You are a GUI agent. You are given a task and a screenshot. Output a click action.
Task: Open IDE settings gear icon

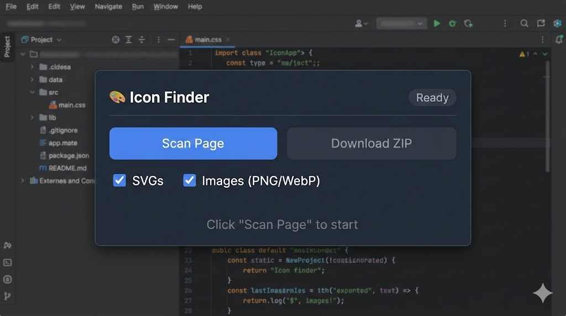pyautogui.click(x=557, y=23)
